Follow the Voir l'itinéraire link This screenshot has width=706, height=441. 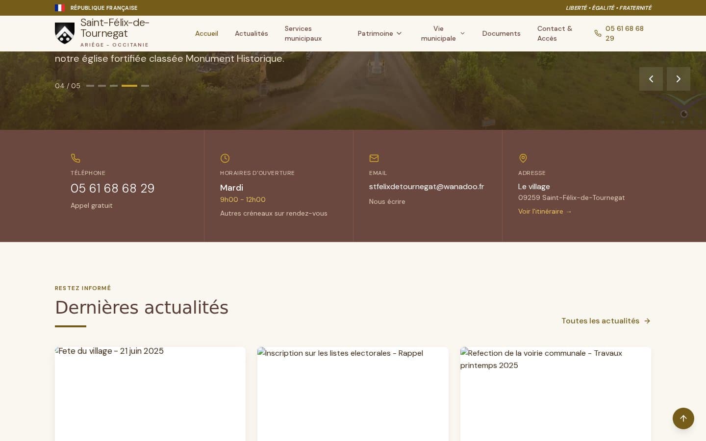tap(545, 211)
